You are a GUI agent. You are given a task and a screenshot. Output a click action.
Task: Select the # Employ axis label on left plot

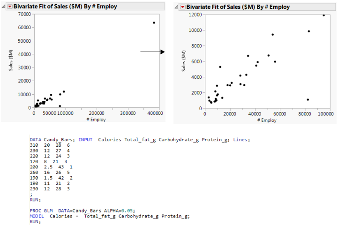tap(96, 120)
